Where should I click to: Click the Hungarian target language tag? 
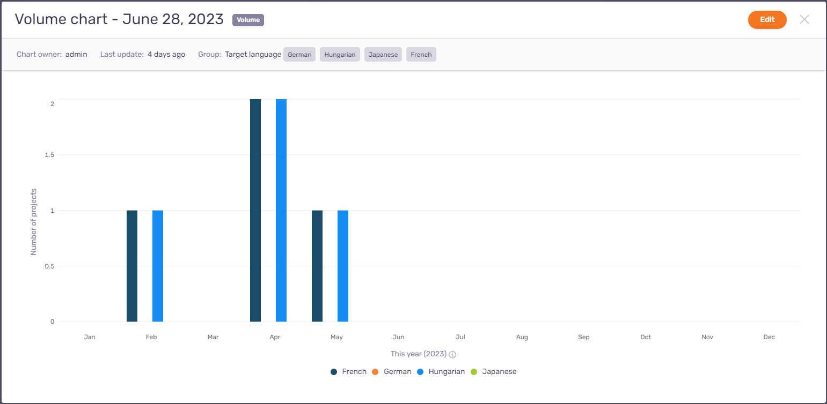coord(340,55)
